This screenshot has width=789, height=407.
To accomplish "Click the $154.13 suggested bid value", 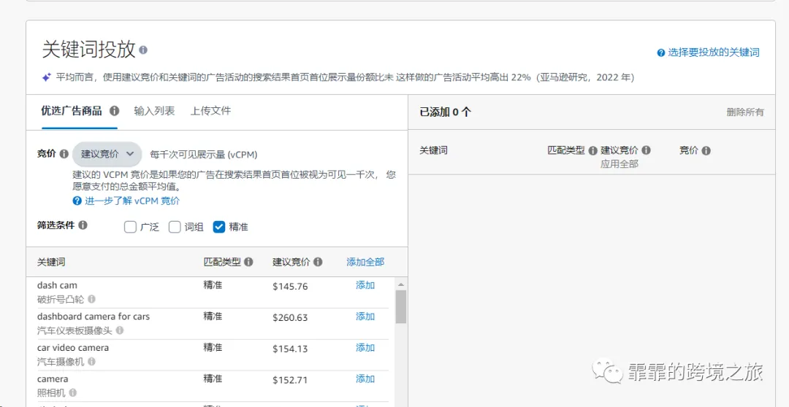I will click(290, 349).
